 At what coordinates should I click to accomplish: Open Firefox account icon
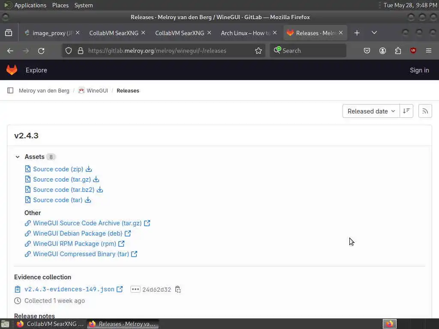point(382,51)
